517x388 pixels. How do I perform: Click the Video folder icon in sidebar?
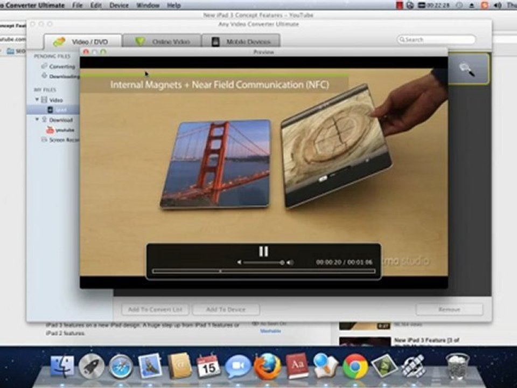44,99
